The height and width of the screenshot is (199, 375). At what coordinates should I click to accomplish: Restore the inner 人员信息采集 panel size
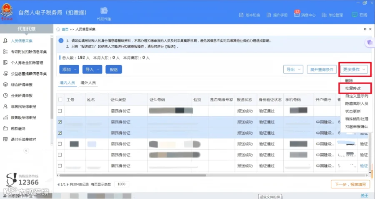(365, 29)
